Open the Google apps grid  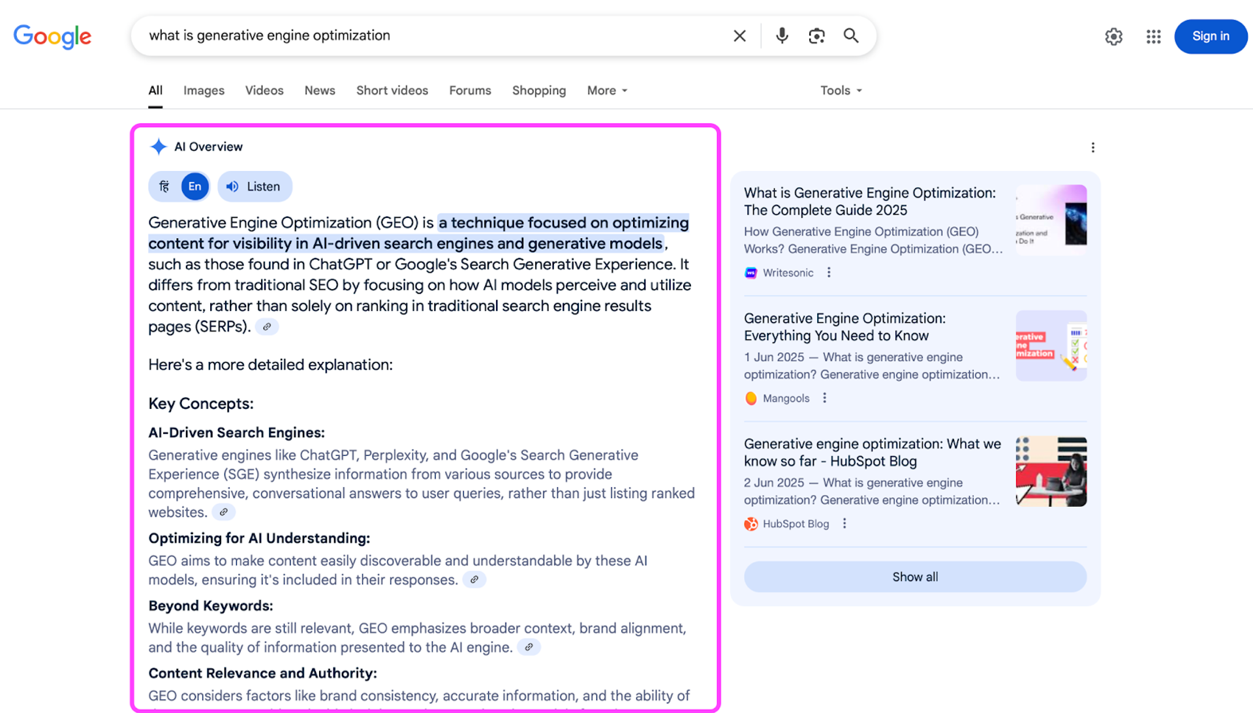pyautogui.click(x=1153, y=37)
